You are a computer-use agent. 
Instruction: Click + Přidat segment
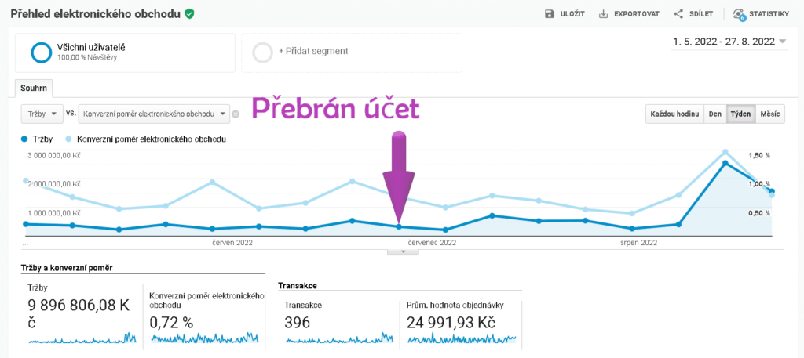[312, 51]
